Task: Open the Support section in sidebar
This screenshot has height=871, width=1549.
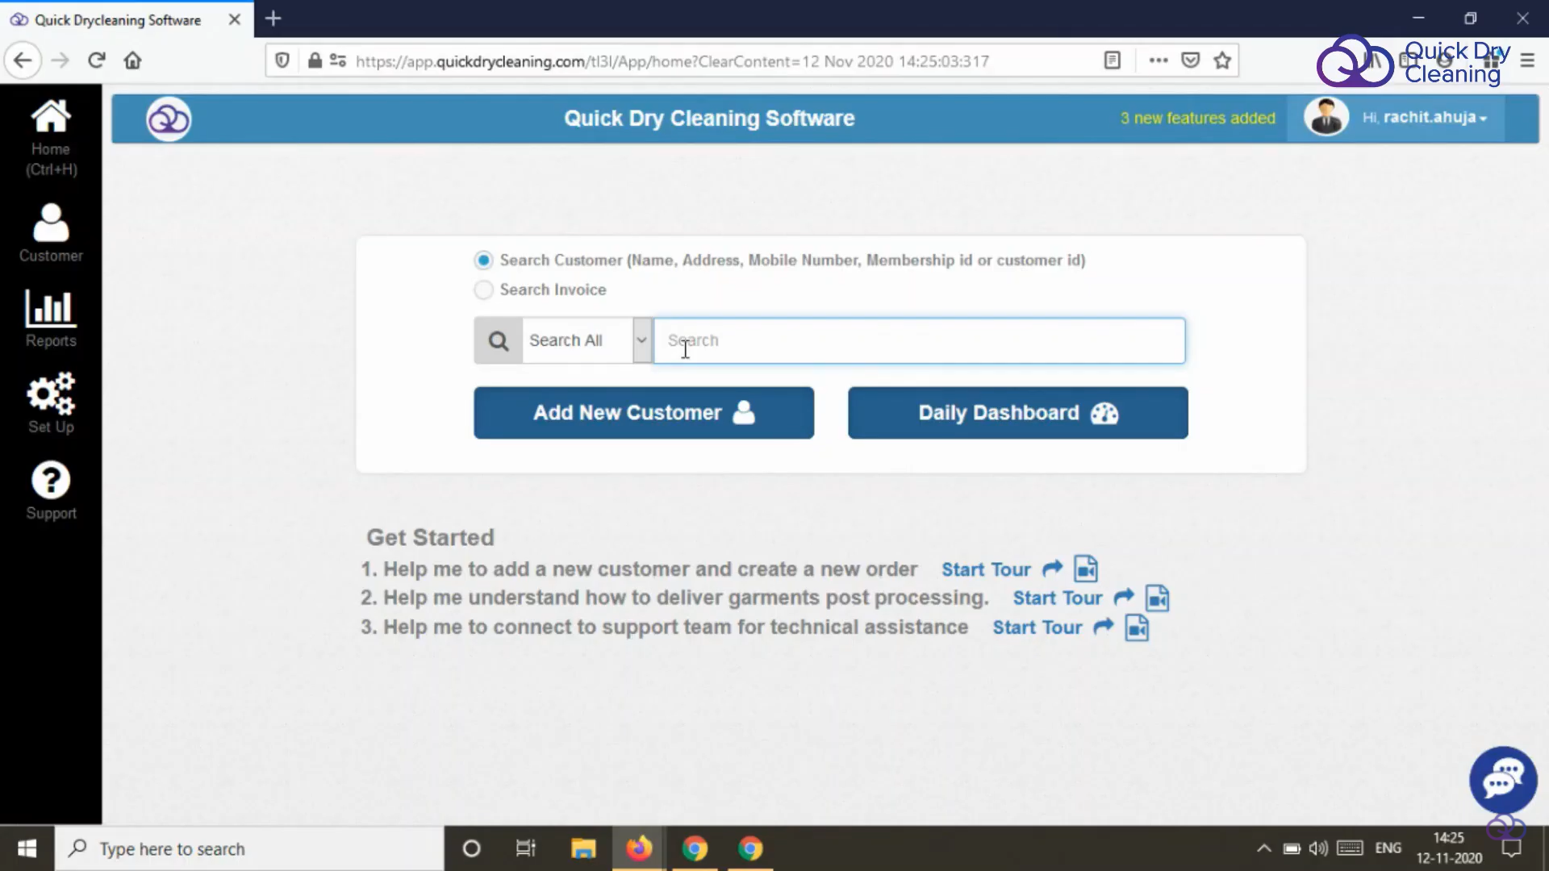Action: (50, 490)
